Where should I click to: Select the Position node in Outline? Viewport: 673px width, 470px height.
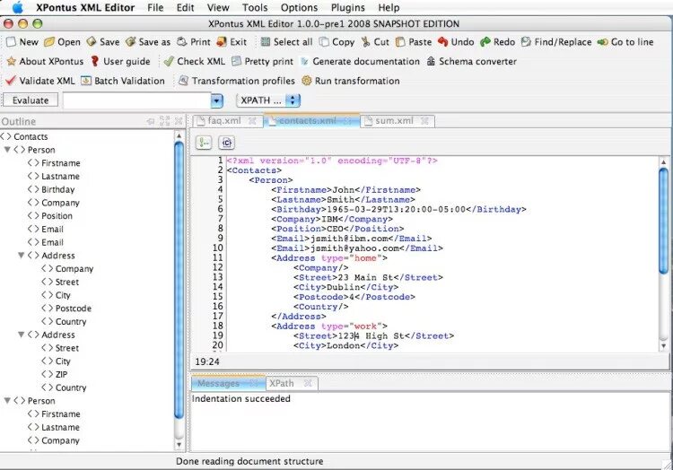coord(57,216)
